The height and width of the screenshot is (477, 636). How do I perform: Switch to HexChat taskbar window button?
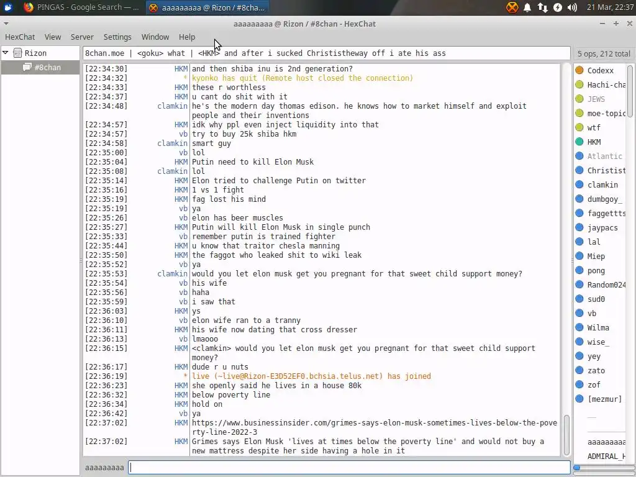pos(207,7)
